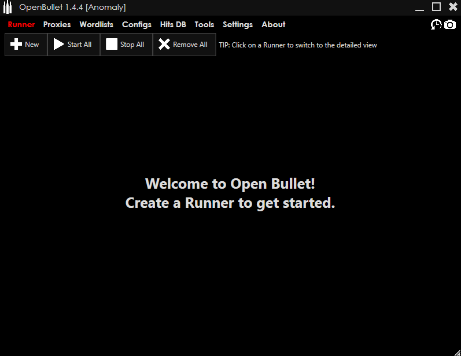Create a New runner
This screenshot has width=461, height=356.
pos(26,45)
